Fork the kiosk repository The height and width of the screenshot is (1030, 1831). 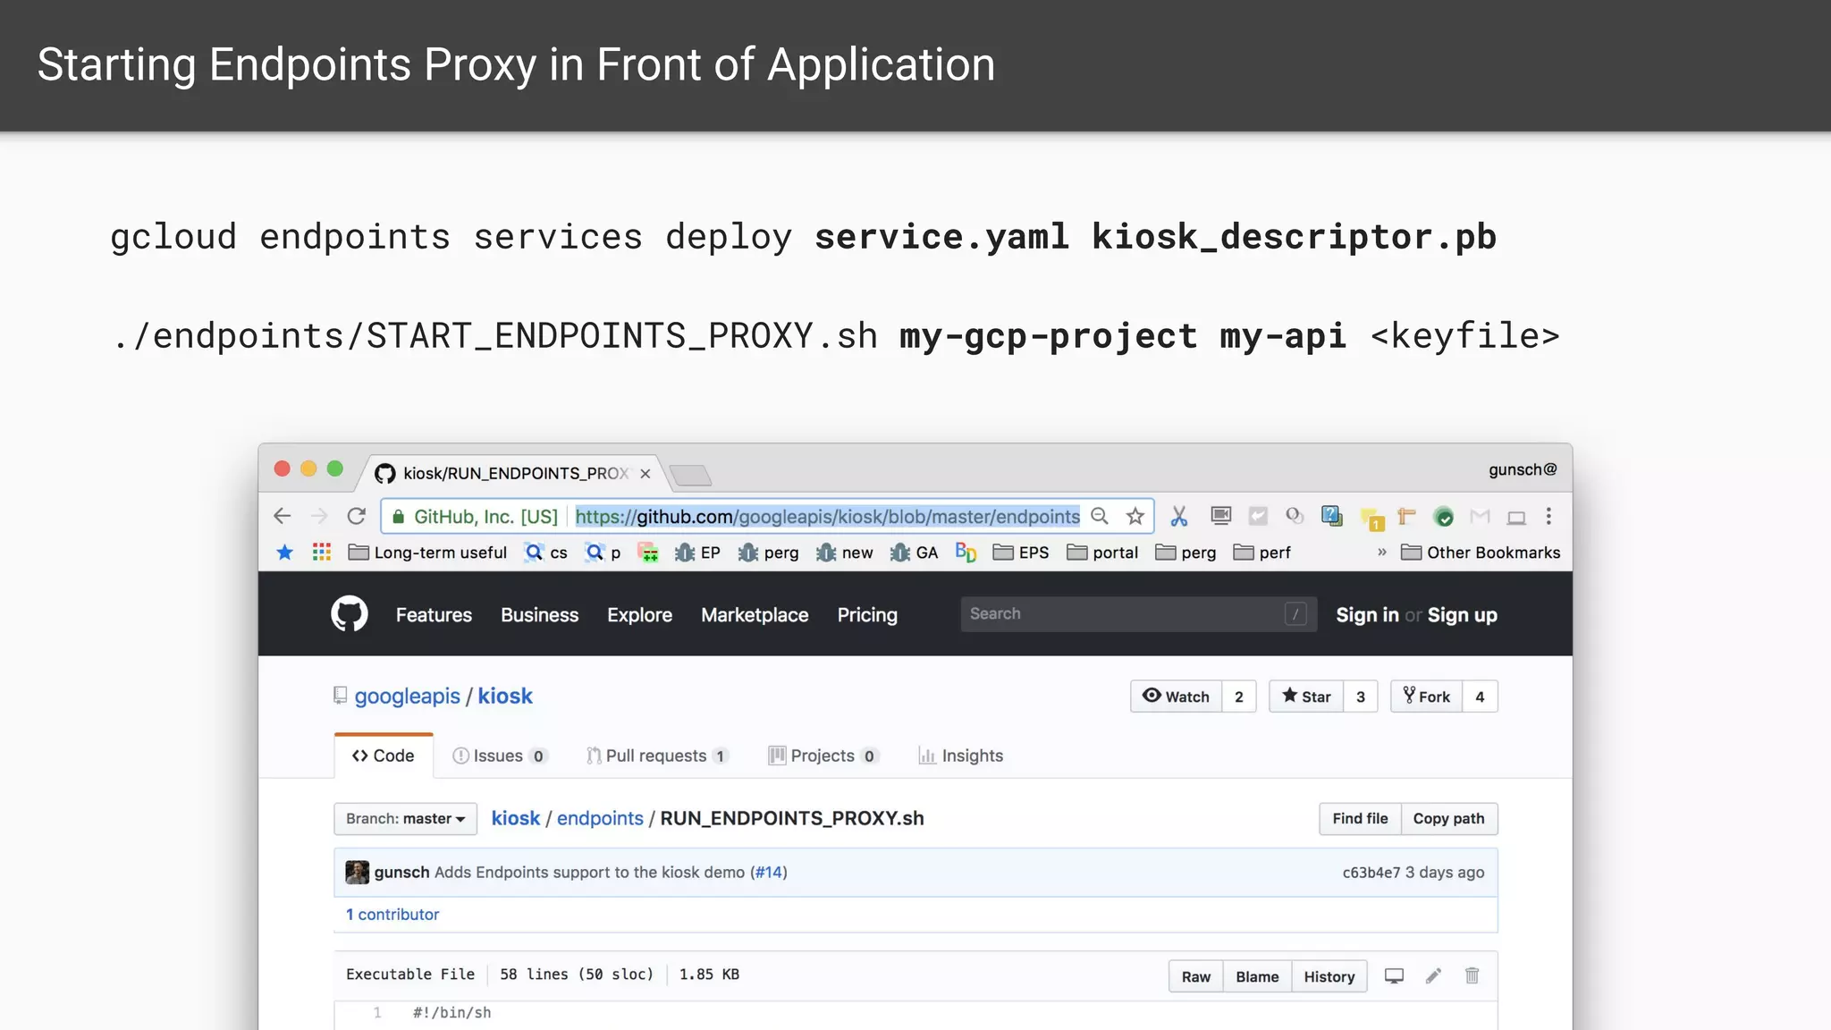click(1427, 697)
